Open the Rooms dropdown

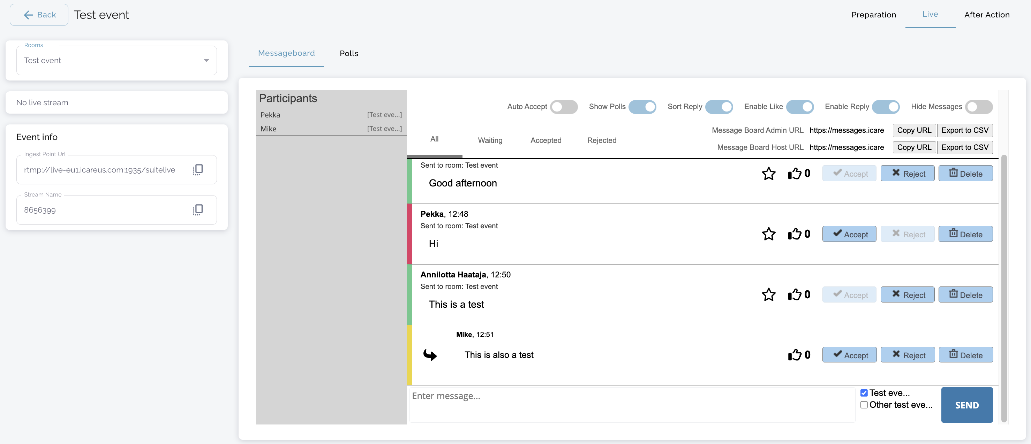pyautogui.click(x=116, y=60)
